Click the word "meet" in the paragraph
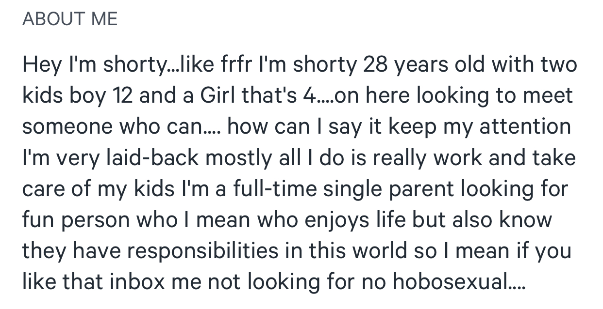Screen dimensions: 603x309 pos(551,96)
